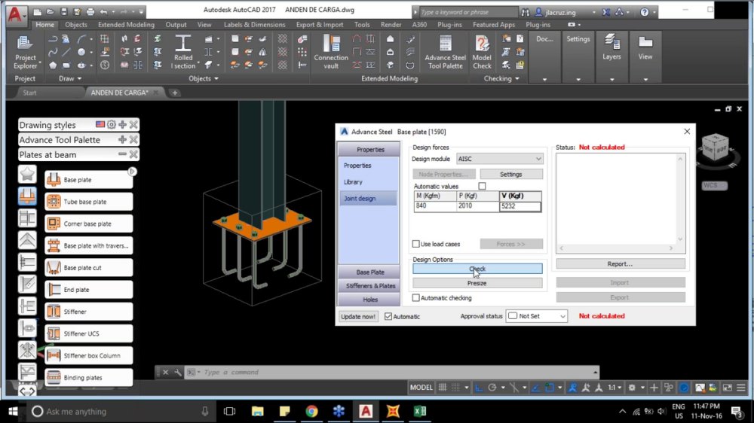Click the search keyword box in title bar
This screenshot has width=754, height=423.
(468, 12)
